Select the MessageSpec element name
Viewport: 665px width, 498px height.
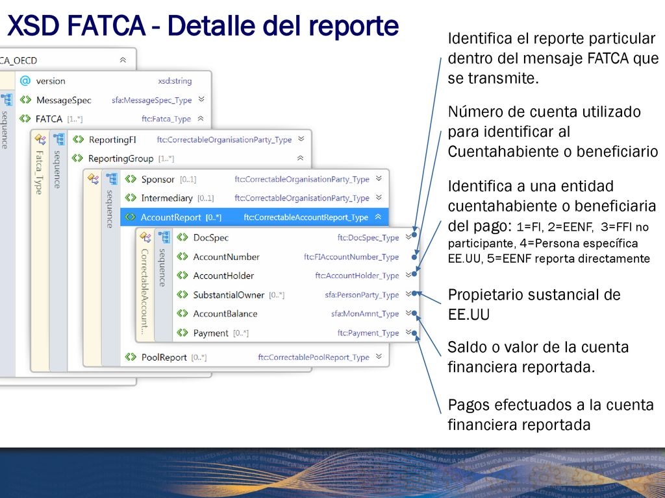point(64,100)
